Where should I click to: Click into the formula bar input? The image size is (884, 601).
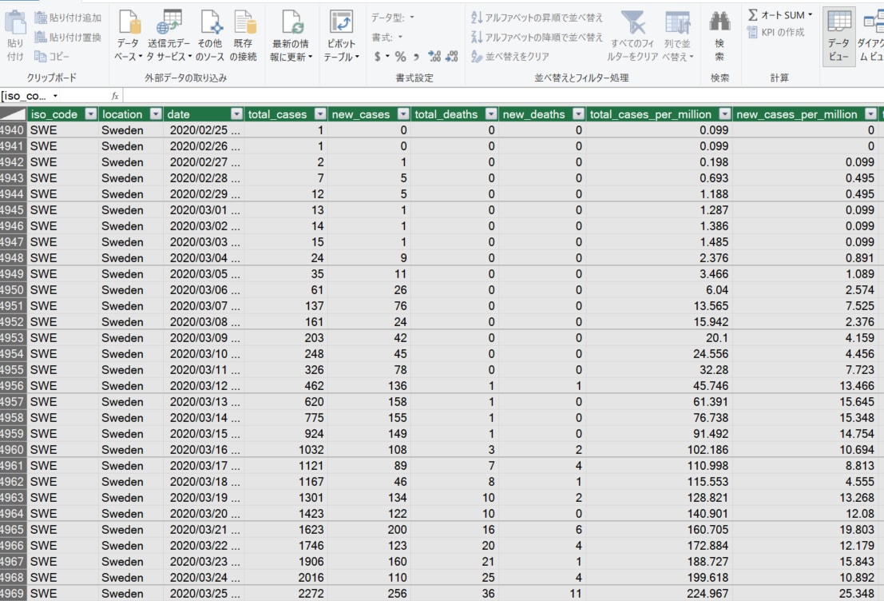coord(503,96)
